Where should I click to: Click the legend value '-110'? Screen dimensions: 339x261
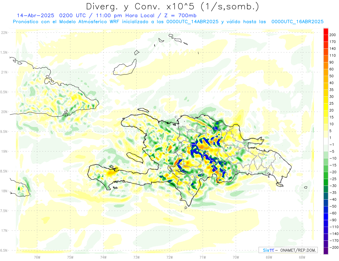pos(334,227)
